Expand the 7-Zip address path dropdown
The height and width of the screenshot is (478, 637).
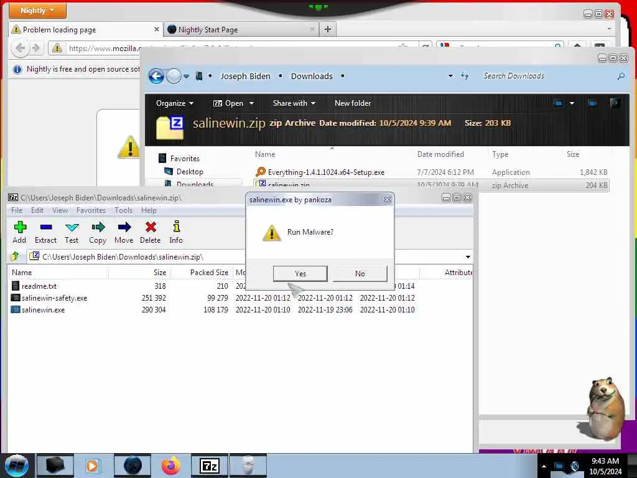[468, 257]
